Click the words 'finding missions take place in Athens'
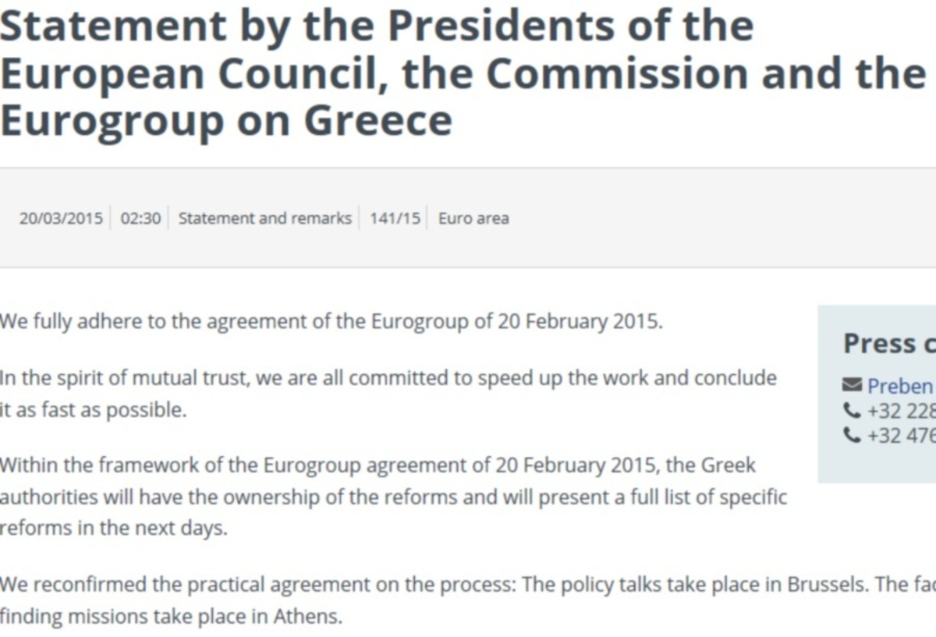936x637 pixels. [171, 617]
